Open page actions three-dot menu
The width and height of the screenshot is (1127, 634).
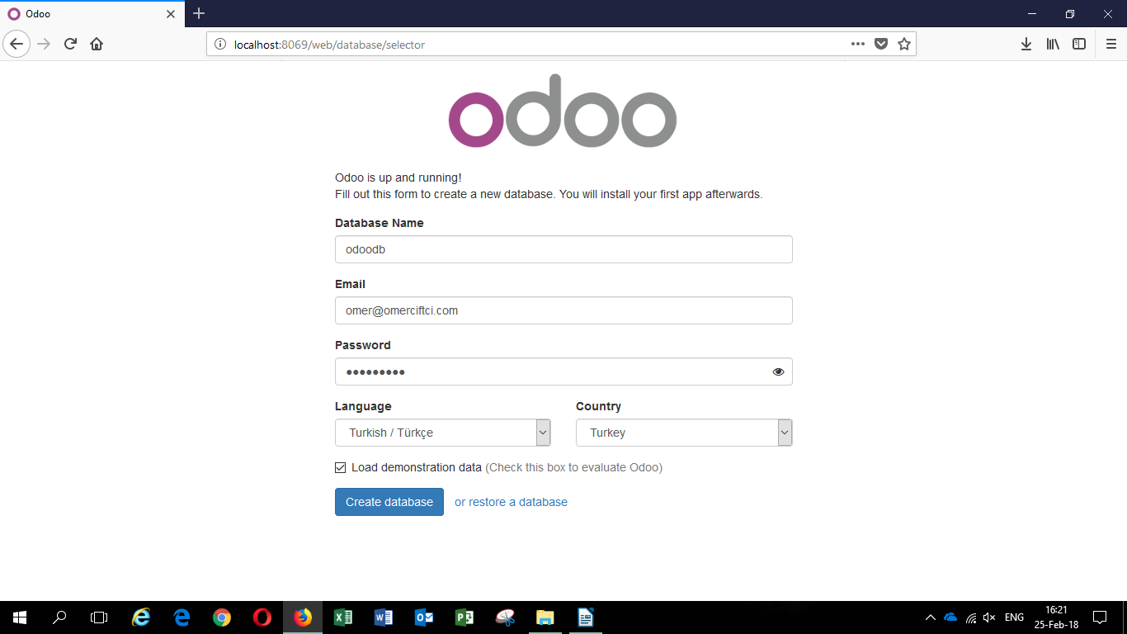(858, 45)
